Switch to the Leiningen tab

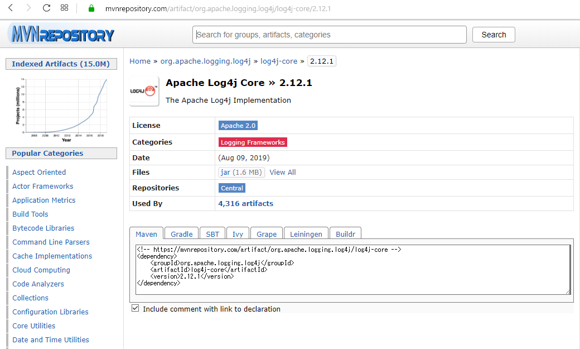[306, 234]
